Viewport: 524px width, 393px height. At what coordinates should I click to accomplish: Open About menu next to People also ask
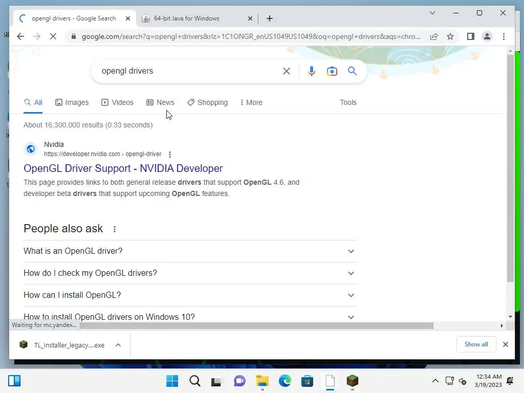[114, 229]
